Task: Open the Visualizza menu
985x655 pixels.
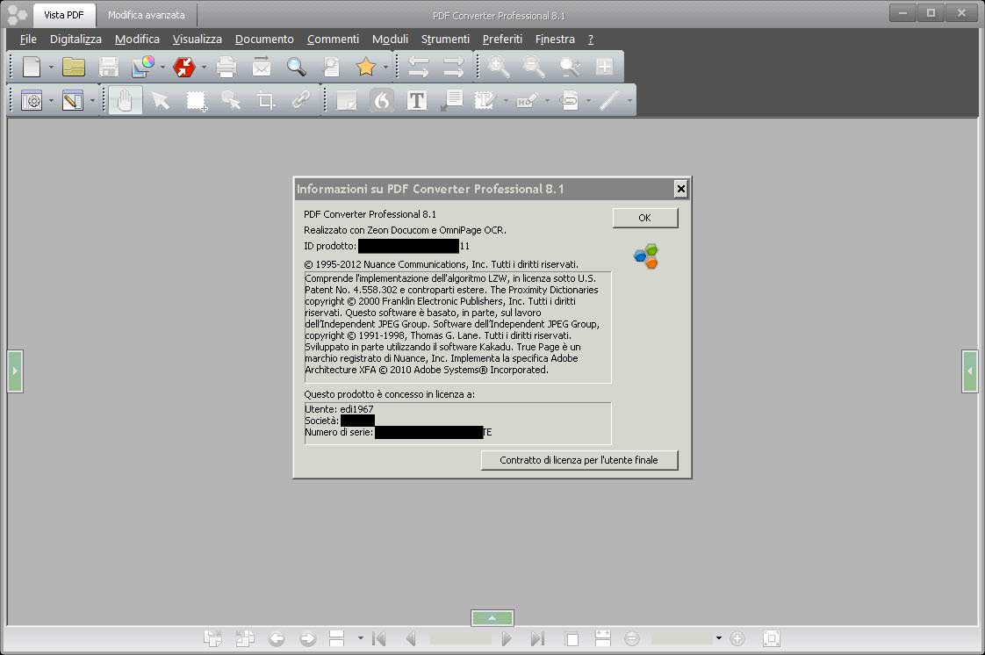Action: tap(198, 39)
